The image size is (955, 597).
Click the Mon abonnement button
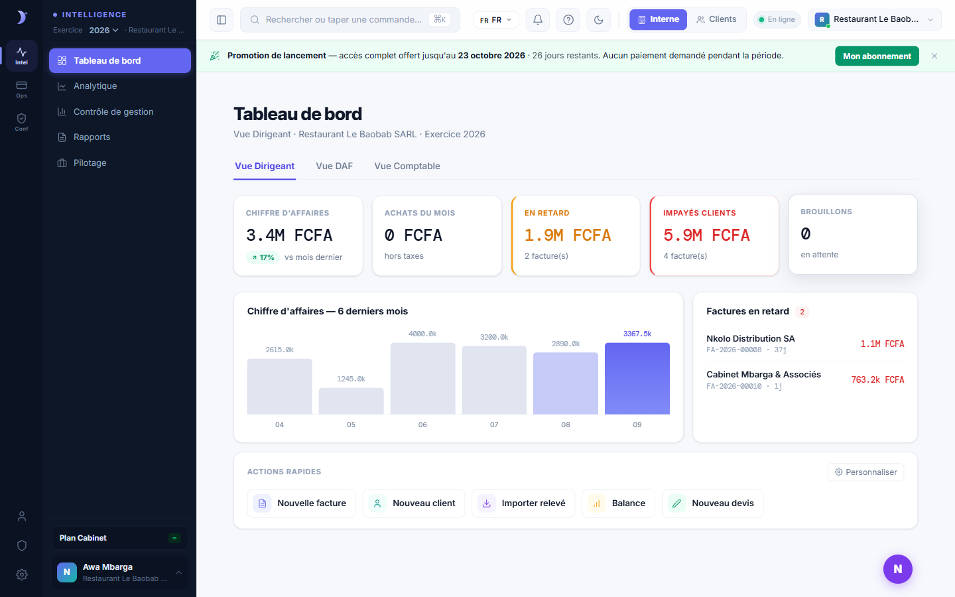point(877,56)
